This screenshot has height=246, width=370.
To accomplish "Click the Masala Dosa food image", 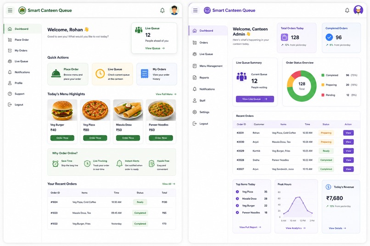I will [128, 110].
